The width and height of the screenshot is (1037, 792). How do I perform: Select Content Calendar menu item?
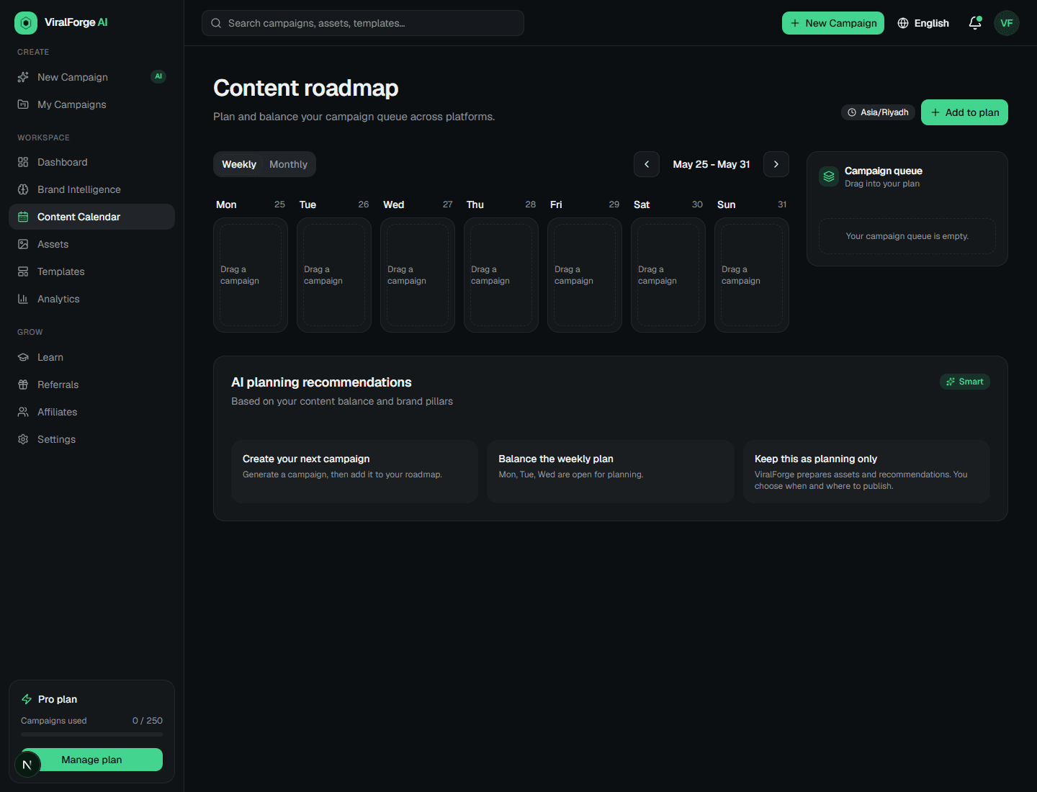[91, 217]
